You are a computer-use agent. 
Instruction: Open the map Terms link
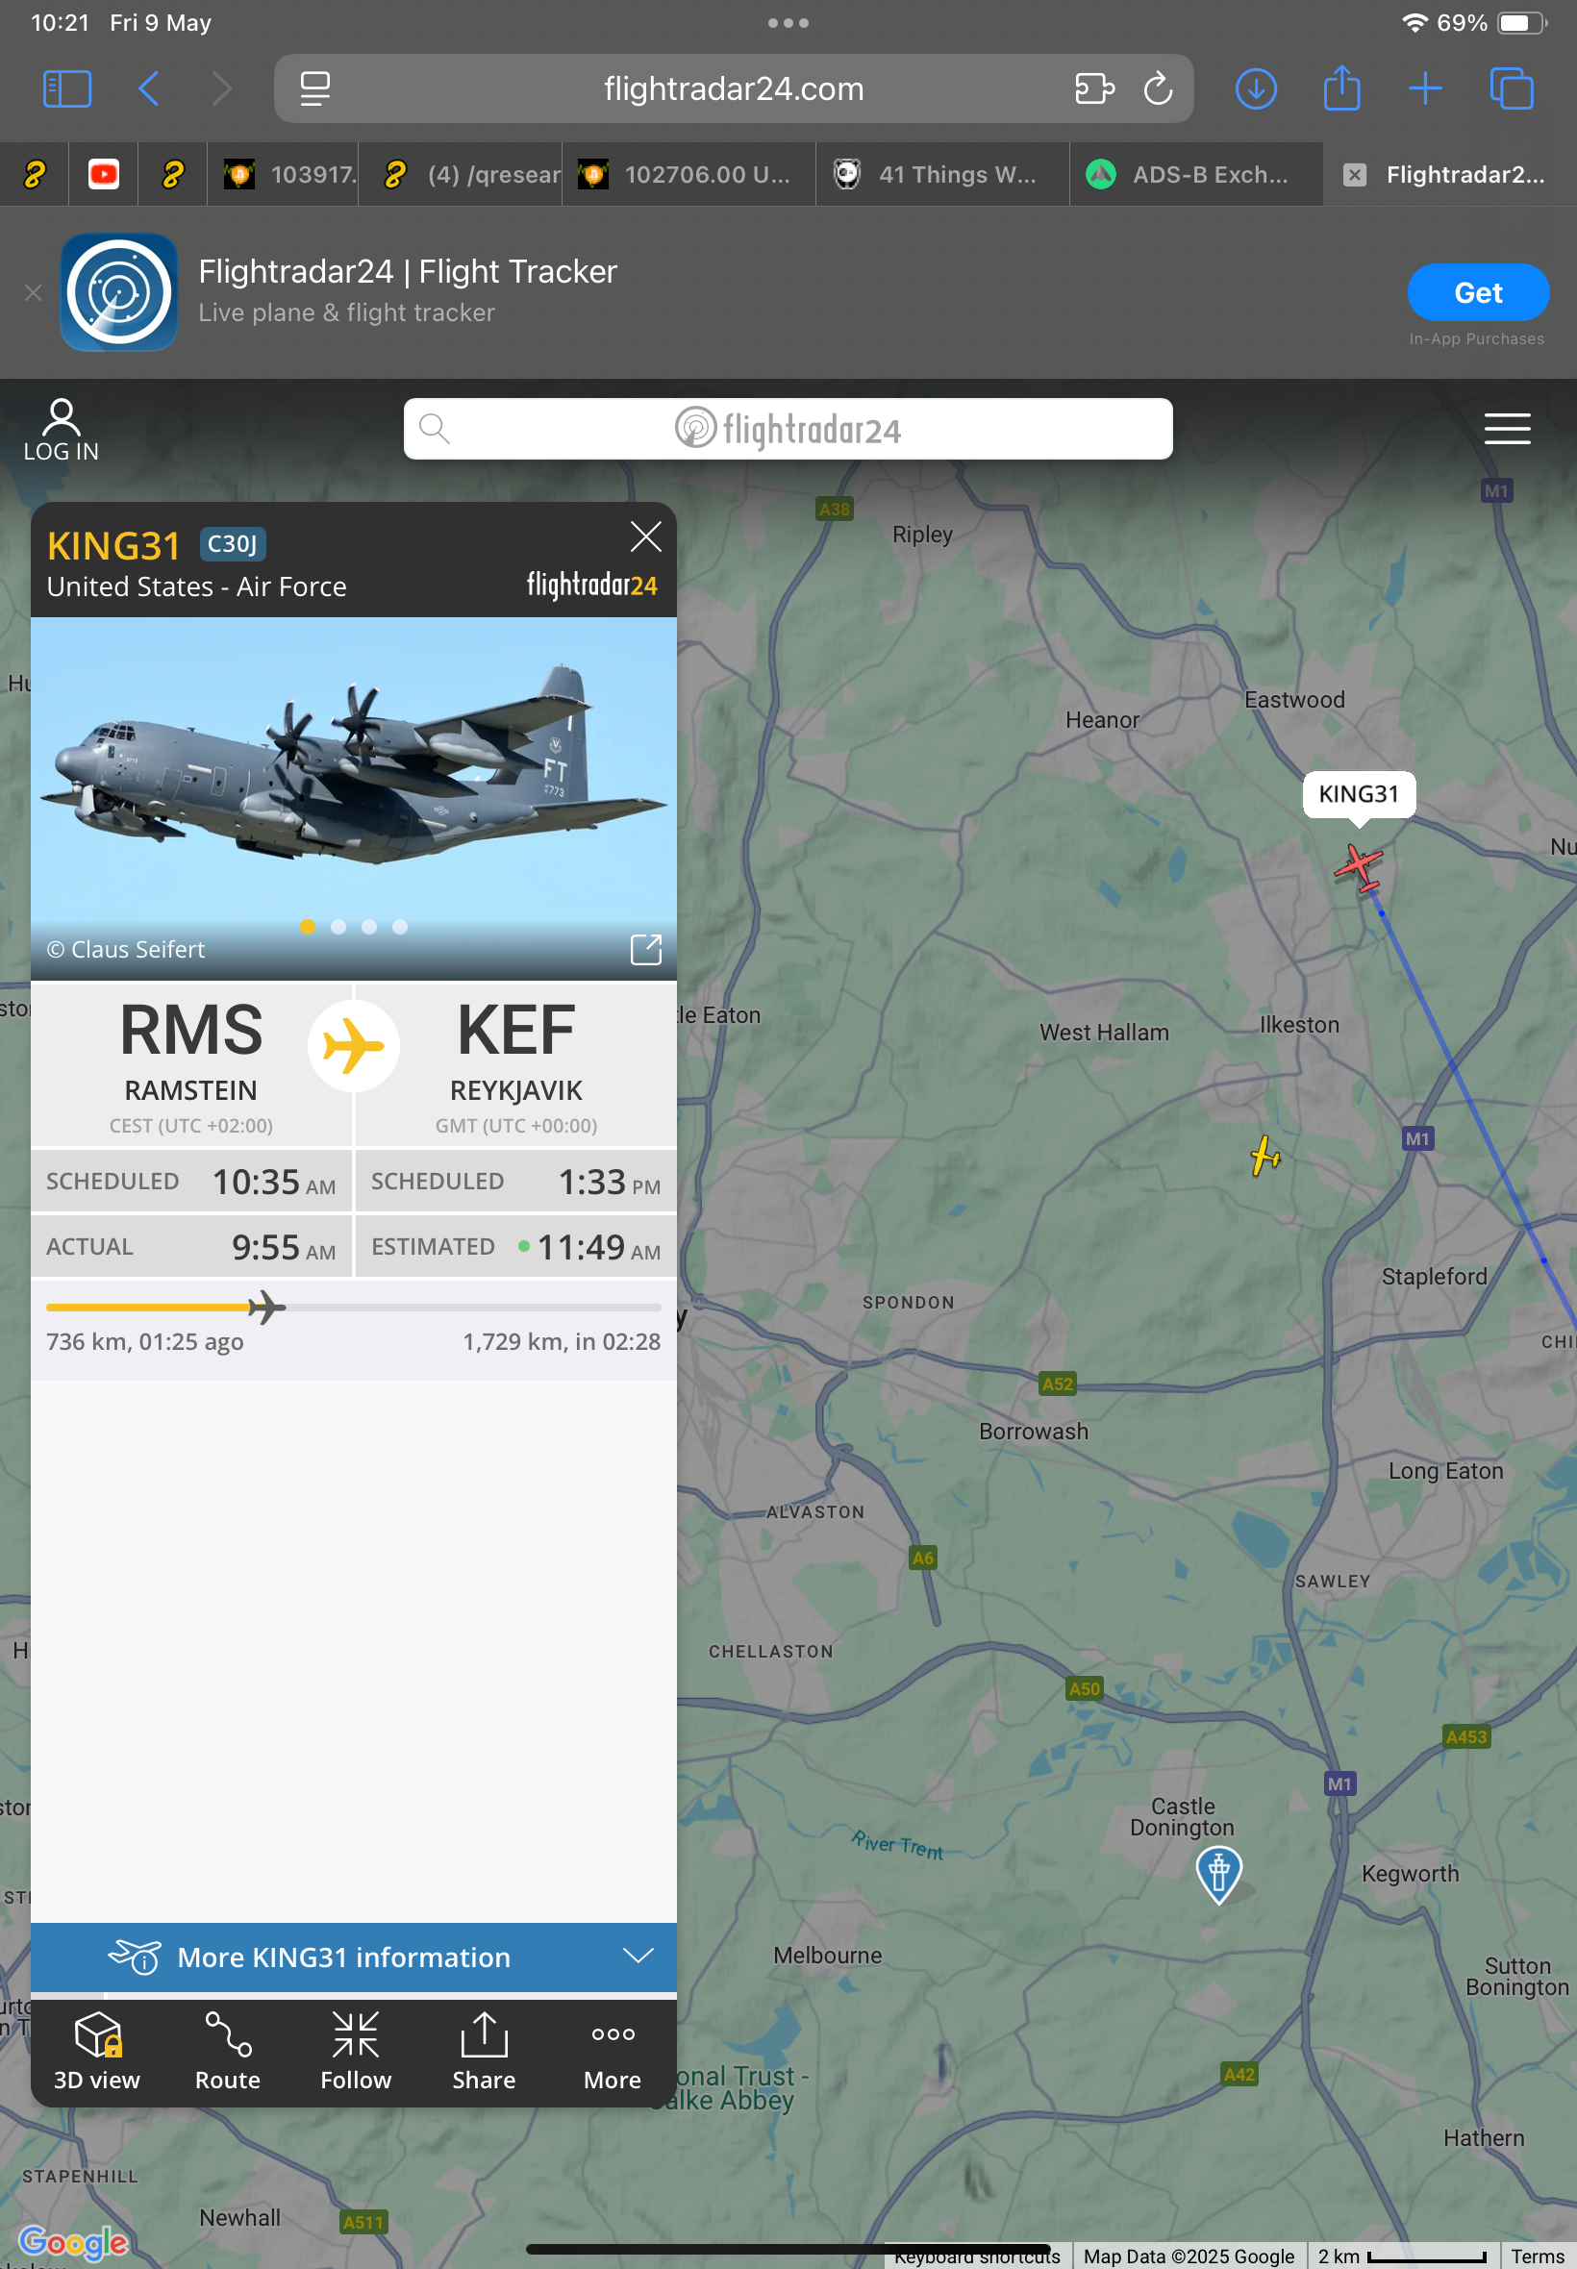click(x=1538, y=2257)
